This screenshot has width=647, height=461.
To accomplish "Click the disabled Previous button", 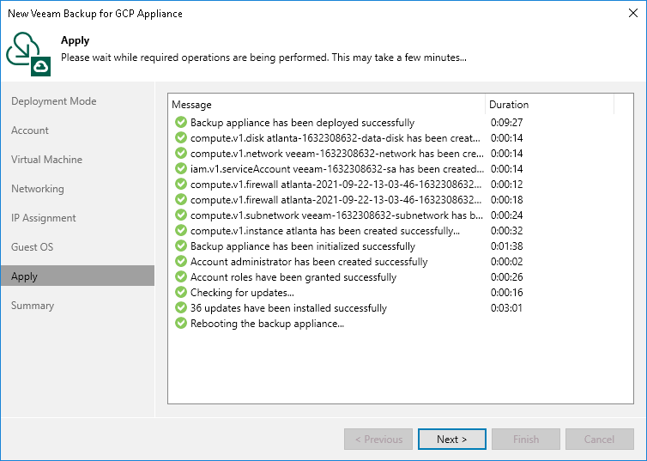I will coord(378,440).
